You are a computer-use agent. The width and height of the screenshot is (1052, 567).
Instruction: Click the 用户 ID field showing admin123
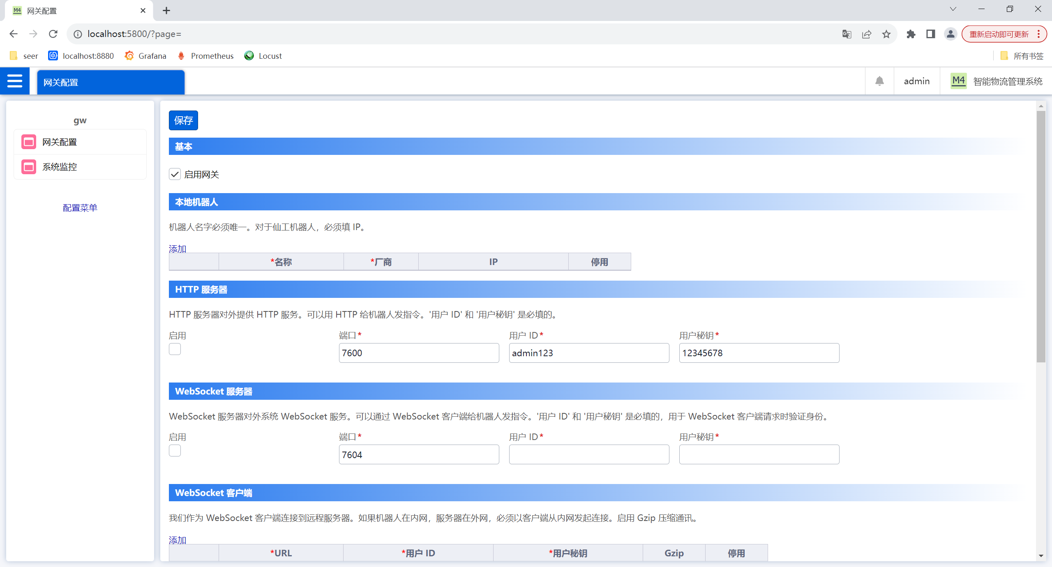coord(589,353)
